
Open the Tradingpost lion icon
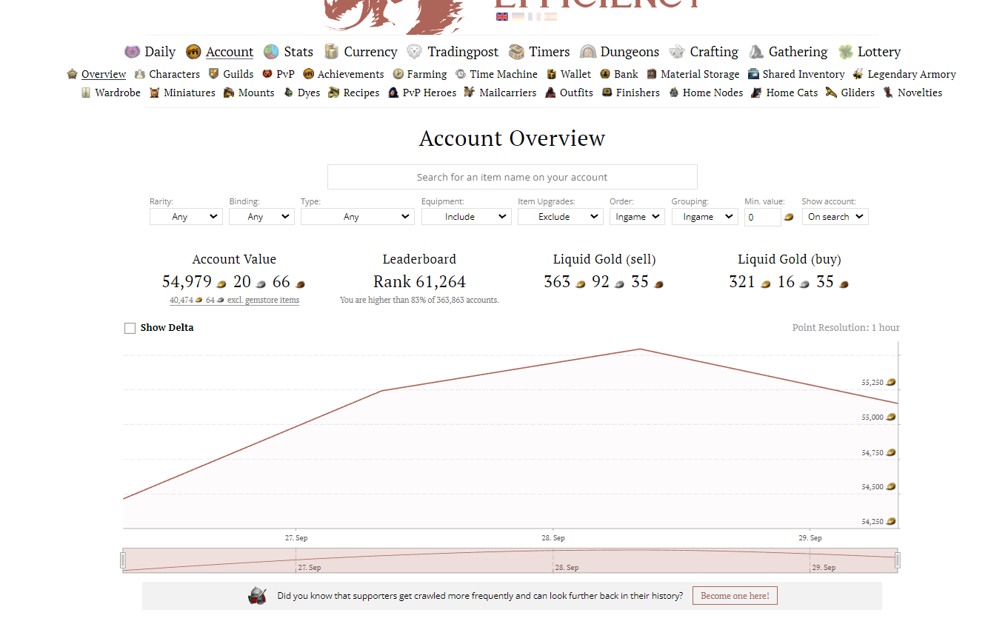(x=415, y=52)
